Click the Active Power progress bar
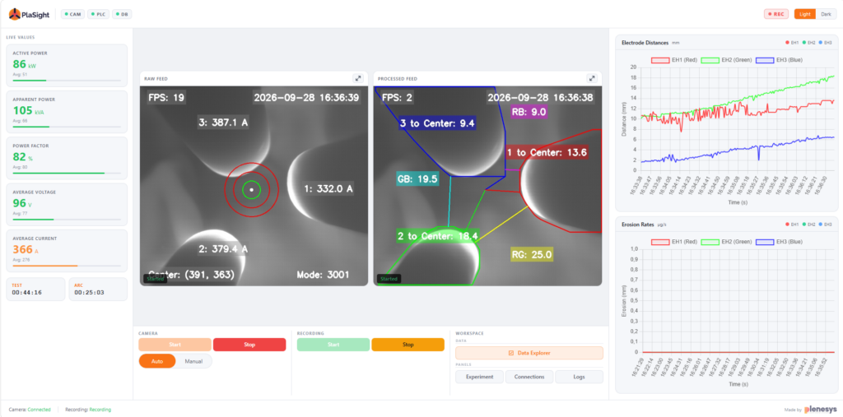Viewport: 843px width, 417px height. (67, 81)
